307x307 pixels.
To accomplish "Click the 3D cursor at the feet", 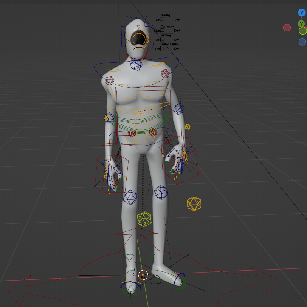I will (143, 275).
